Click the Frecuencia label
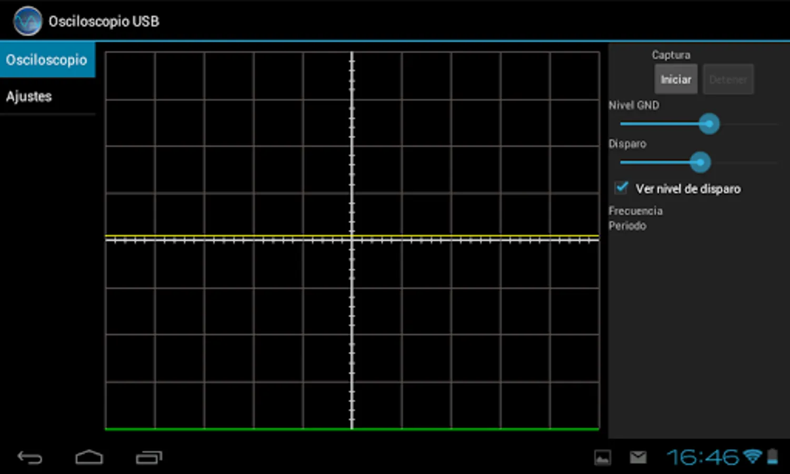Screen dimensions: 790x474 (635, 211)
